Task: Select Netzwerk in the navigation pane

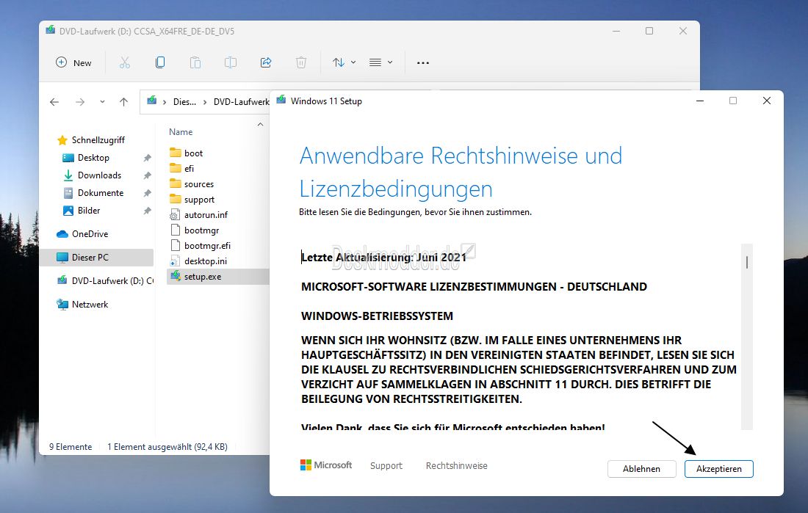Action: click(x=90, y=305)
